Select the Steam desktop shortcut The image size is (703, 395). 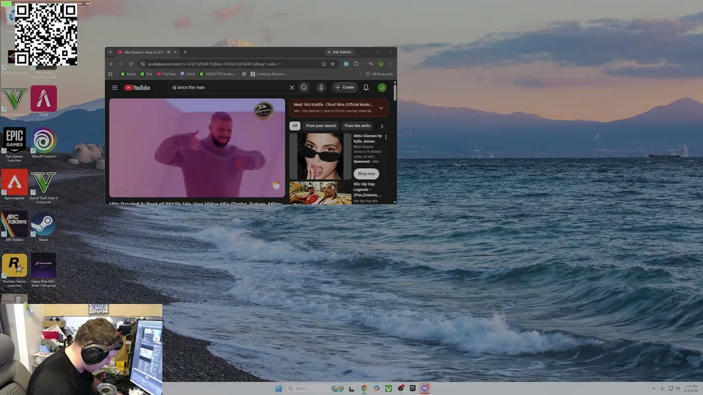(x=43, y=226)
